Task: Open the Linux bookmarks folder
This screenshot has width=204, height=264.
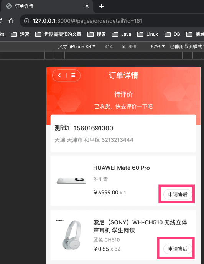Action: 148,34
